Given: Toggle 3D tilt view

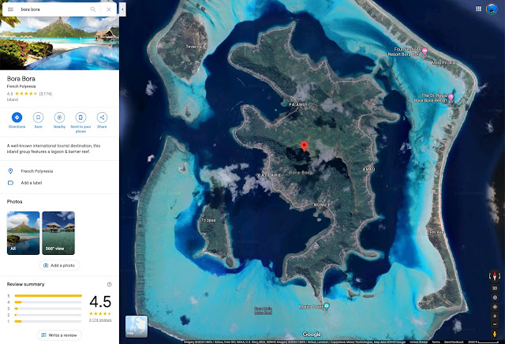Looking at the screenshot, I should [x=495, y=288].
